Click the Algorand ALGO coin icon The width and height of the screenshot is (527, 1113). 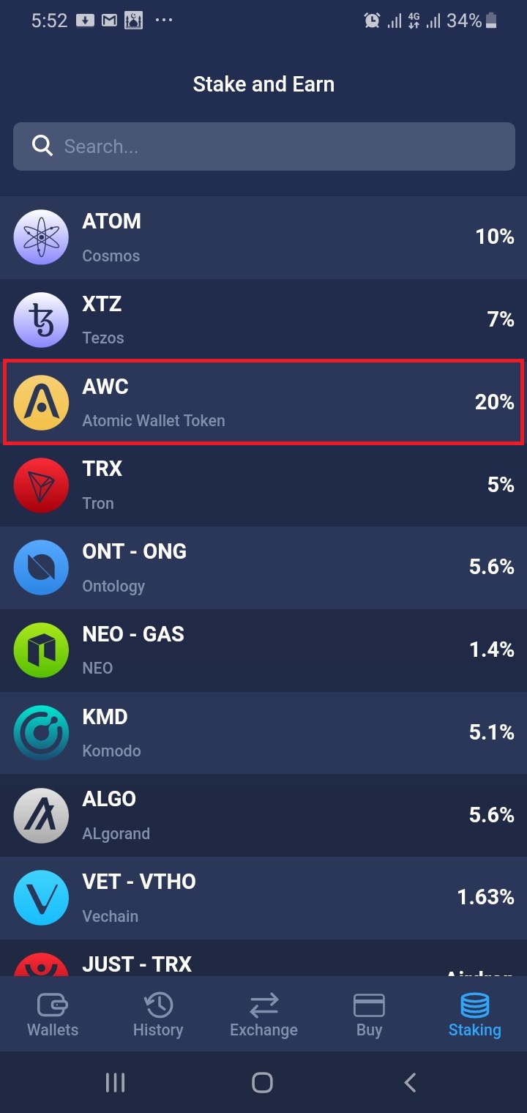point(41,815)
